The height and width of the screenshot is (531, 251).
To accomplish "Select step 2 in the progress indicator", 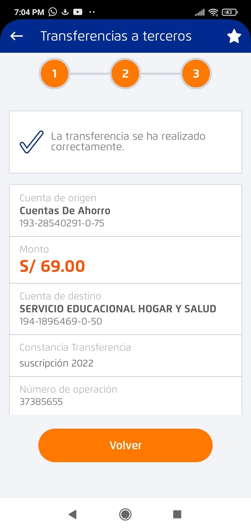I will tap(125, 74).
